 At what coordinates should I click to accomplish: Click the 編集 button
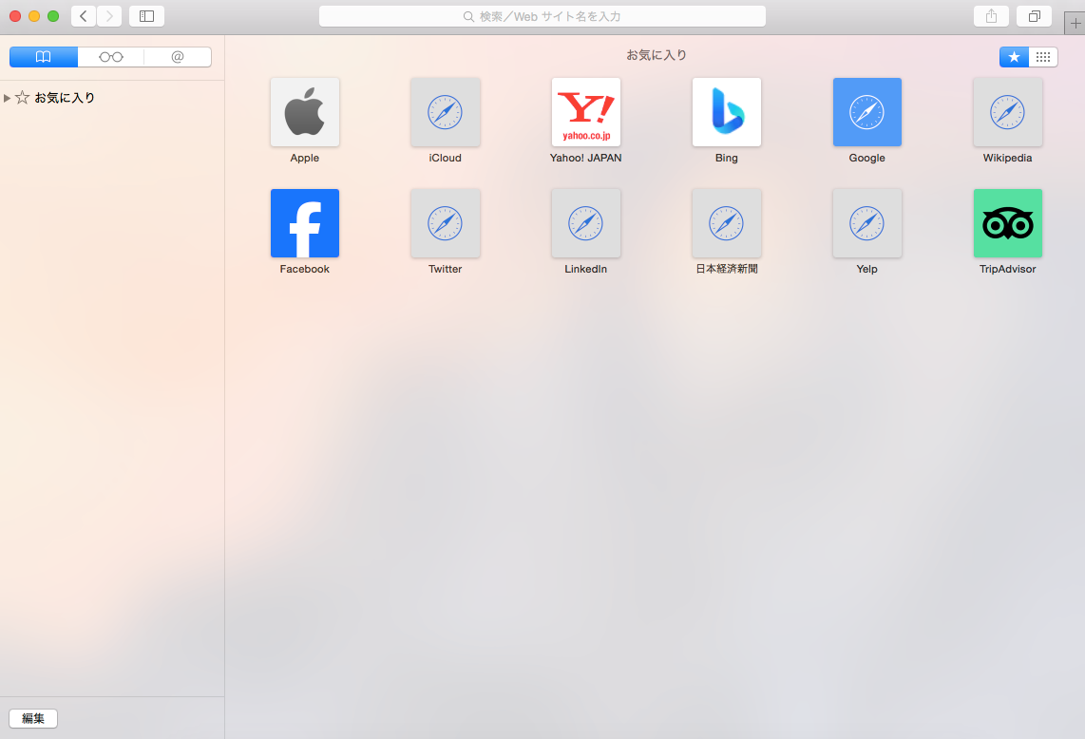(x=33, y=718)
